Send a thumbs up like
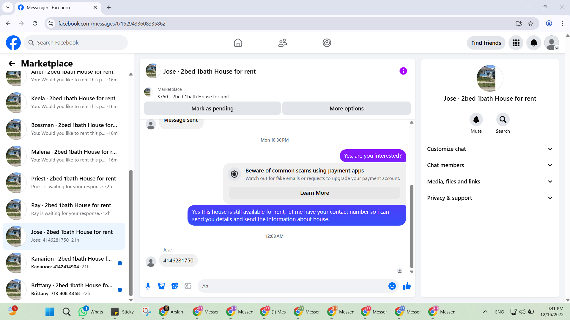The image size is (570, 320). coord(407,286)
